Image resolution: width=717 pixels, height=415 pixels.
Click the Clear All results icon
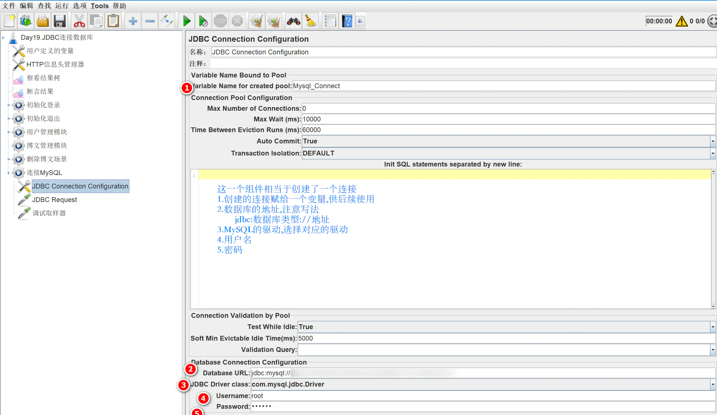(274, 21)
